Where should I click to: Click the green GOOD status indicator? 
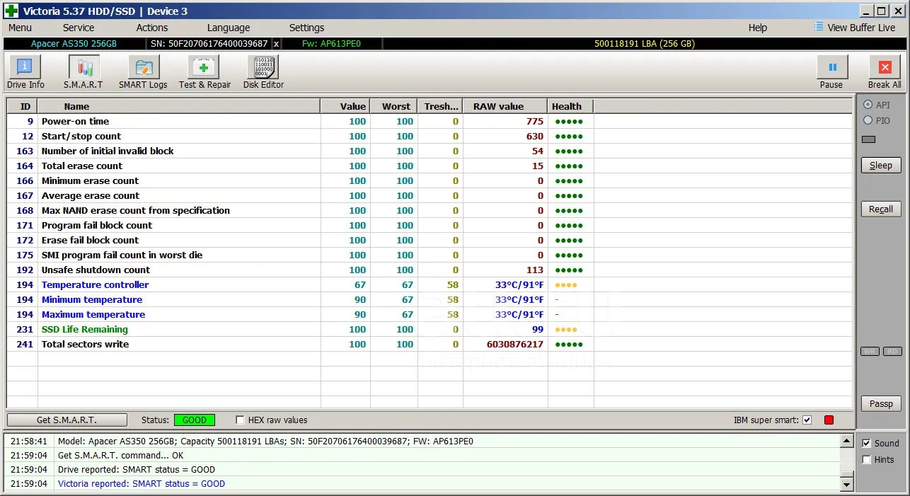pyautogui.click(x=195, y=420)
